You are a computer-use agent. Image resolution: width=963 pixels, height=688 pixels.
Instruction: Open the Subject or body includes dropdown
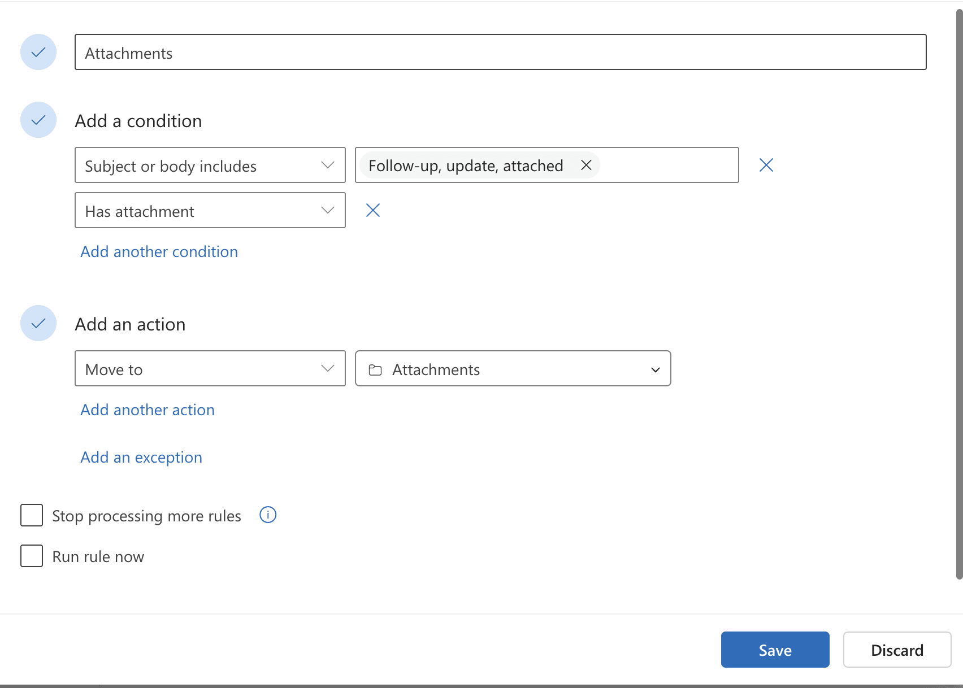point(210,165)
